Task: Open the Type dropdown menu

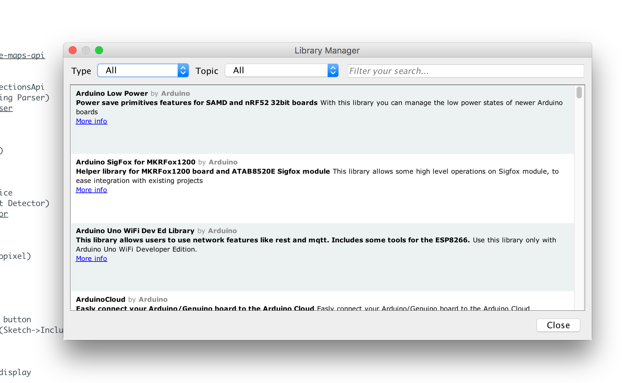Action: (139, 70)
